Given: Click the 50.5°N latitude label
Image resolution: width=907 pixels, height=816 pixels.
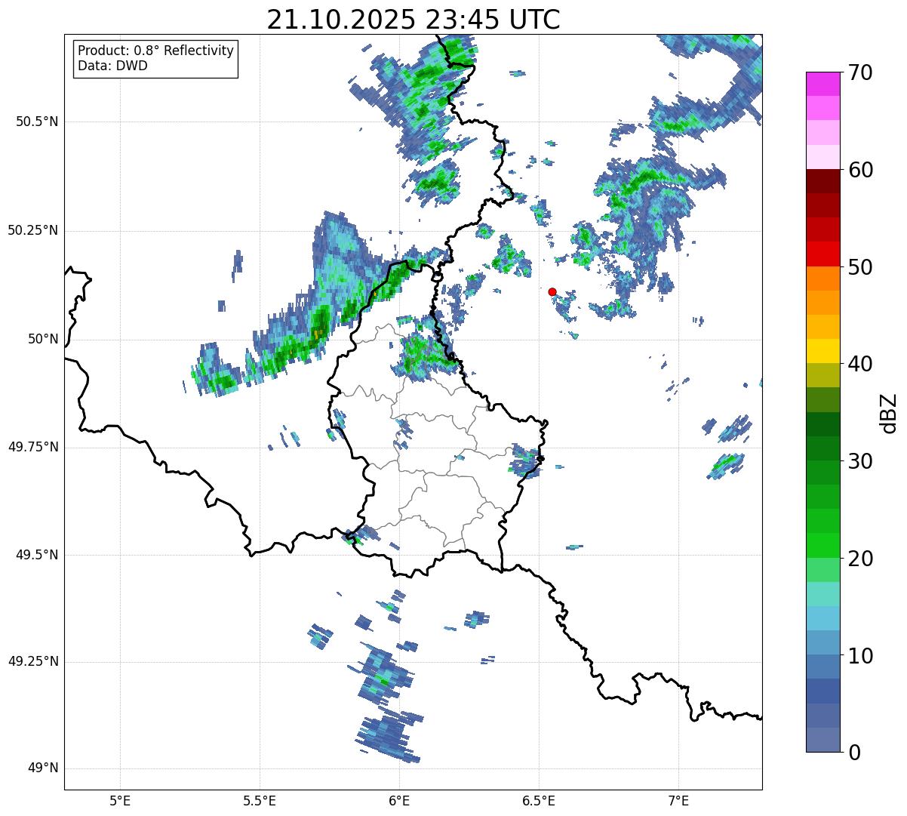Looking at the screenshot, I should tap(37, 122).
